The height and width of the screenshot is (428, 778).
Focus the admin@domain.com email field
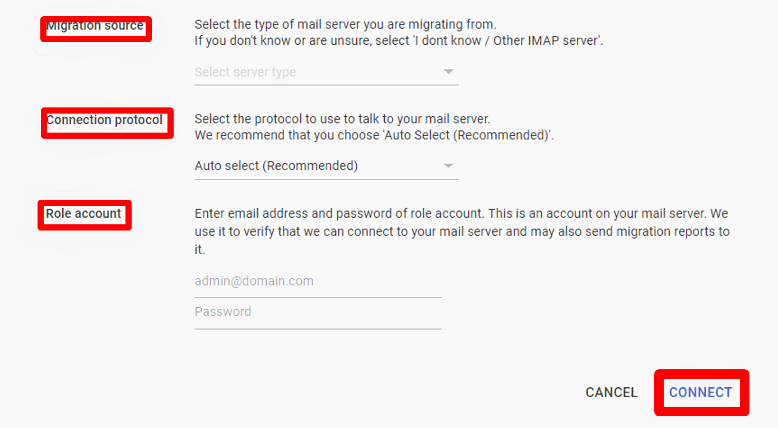[x=318, y=281]
